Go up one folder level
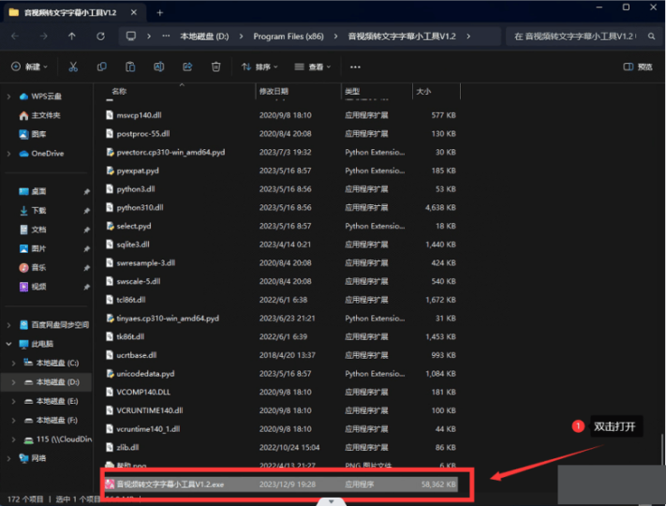 72,37
